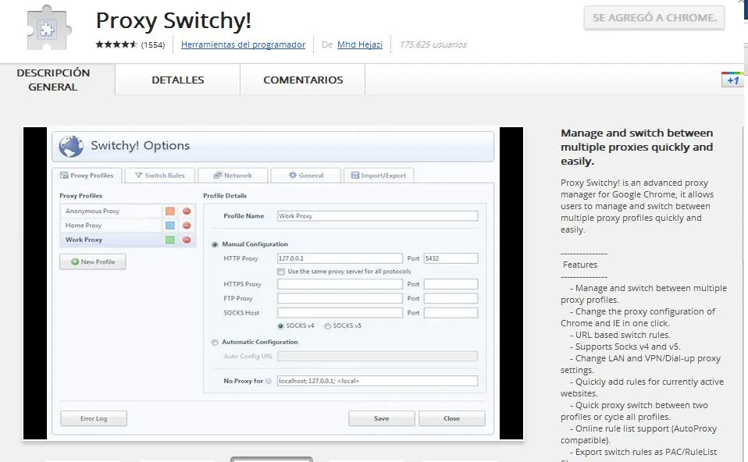748x462 pixels.
Task: Click the (1554) ratings count
Action: 153,44
